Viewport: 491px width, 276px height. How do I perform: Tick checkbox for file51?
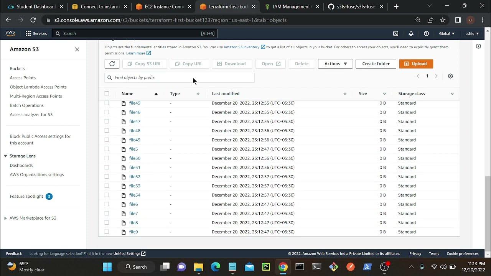[107, 168]
